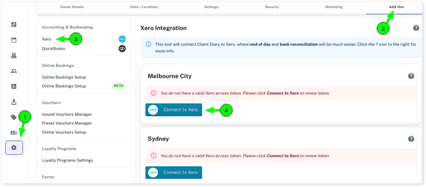Click the Sydney section help icon
426x187 pixels.
pos(411,138)
